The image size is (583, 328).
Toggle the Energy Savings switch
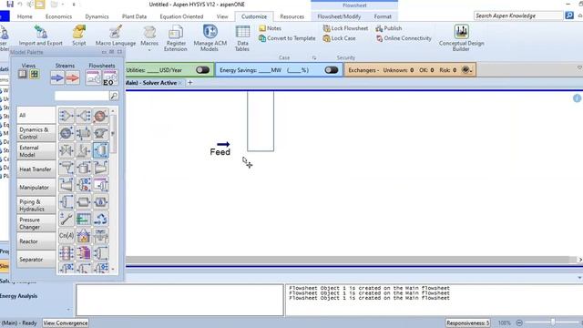pyautogui.click(x=332, y=70)
